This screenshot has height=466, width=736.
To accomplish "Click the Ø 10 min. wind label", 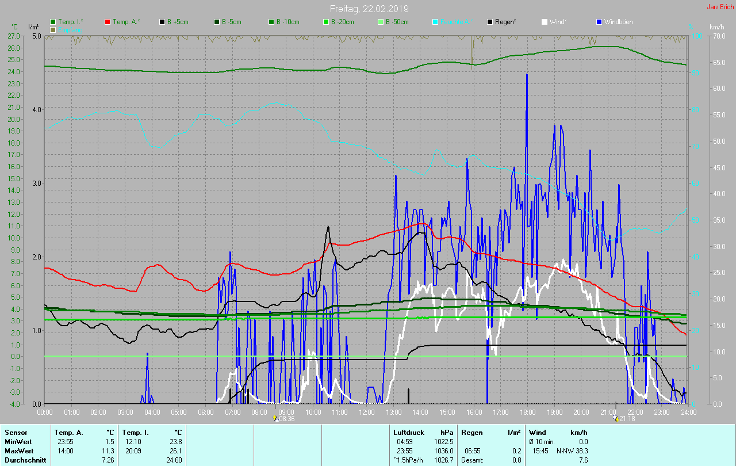I will pyautogui.click(x=542, y=441).
